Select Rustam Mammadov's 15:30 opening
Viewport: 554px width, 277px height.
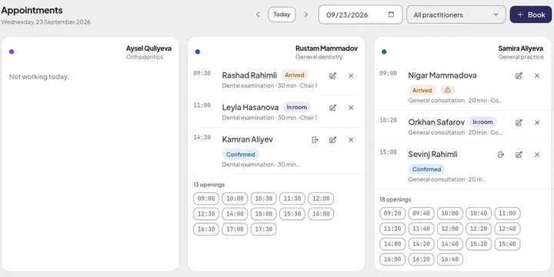point(292,214)
